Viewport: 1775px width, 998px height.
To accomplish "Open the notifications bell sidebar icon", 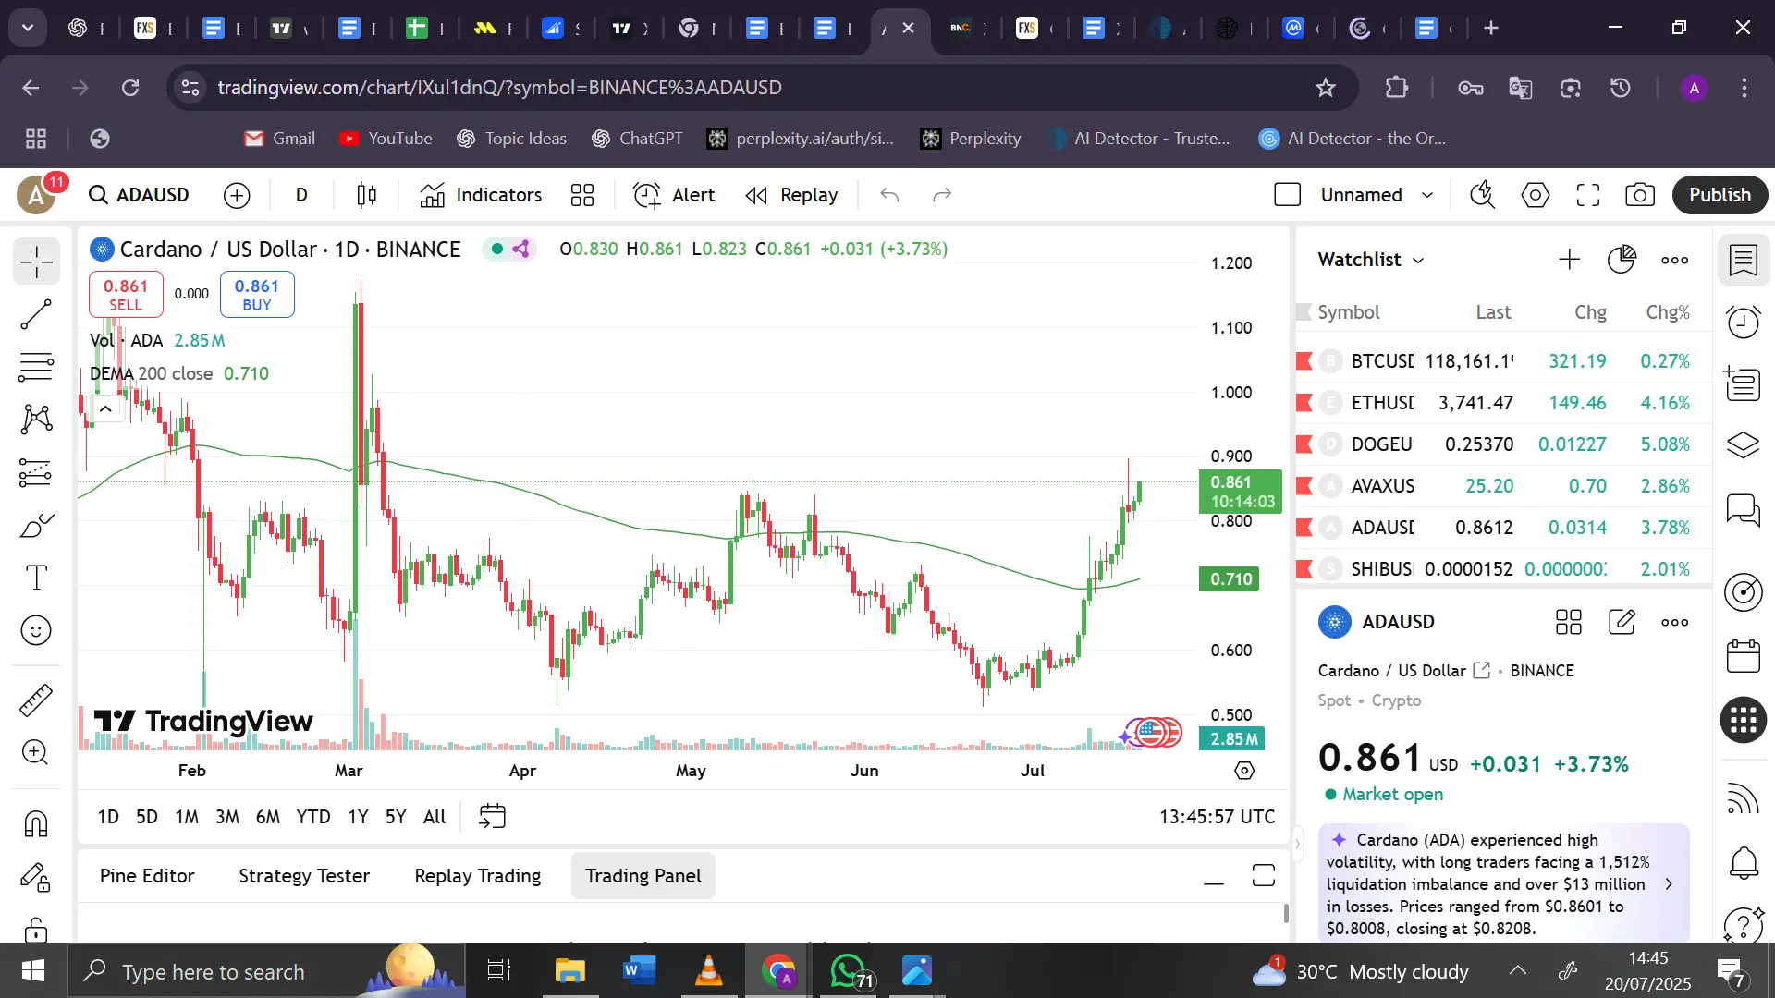I will 1744,863.
